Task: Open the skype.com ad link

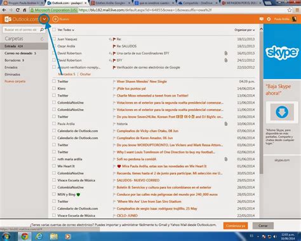Action: 282,160
